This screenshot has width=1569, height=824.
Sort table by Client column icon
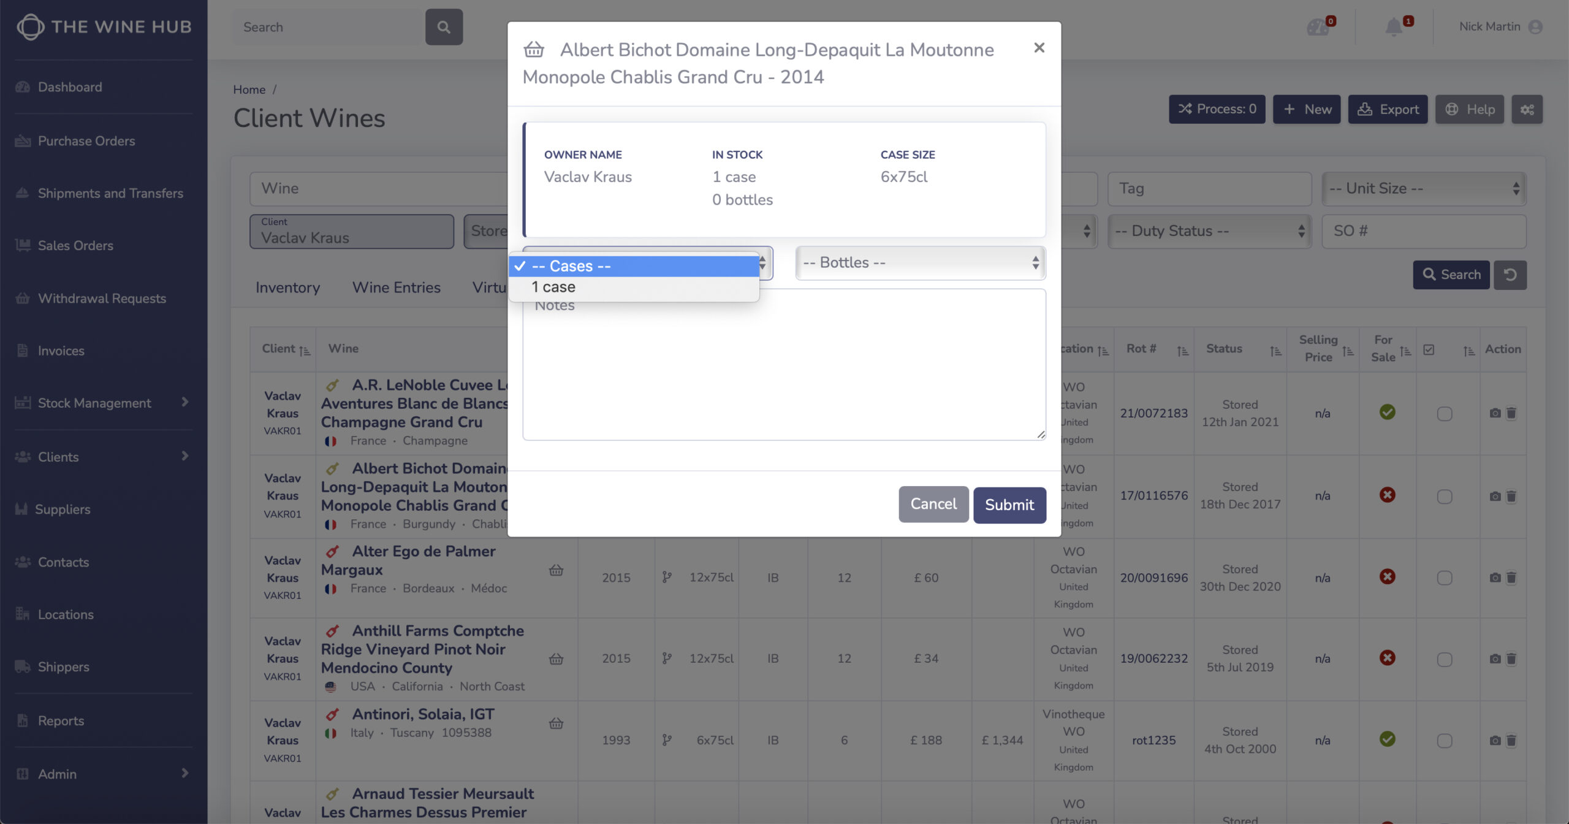(305, 350)
